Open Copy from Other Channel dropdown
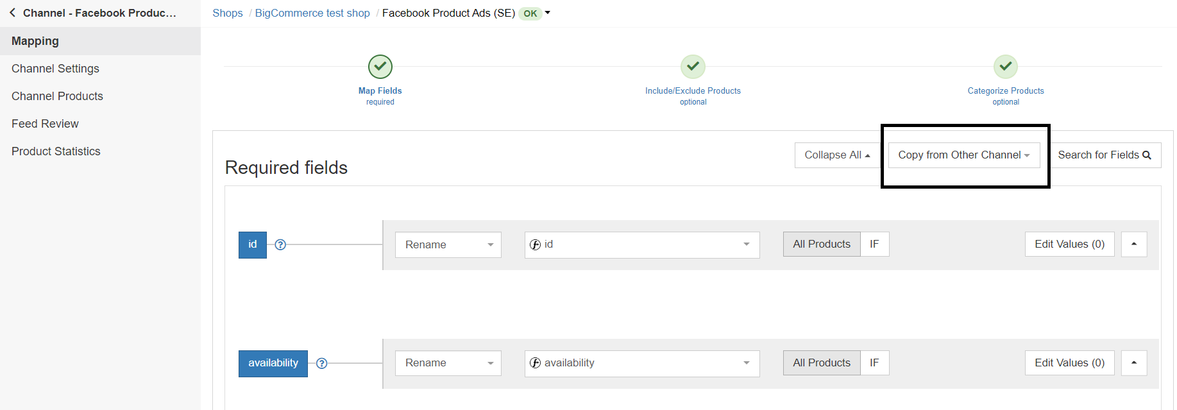This screenshot has width=1177, height=410. click(964, 155)
